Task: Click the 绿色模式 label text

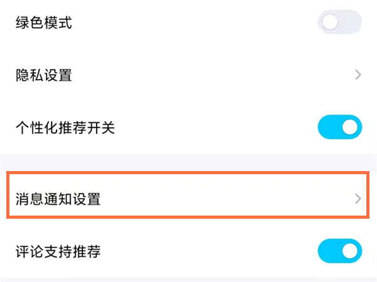Action: (x=44, y=23)
